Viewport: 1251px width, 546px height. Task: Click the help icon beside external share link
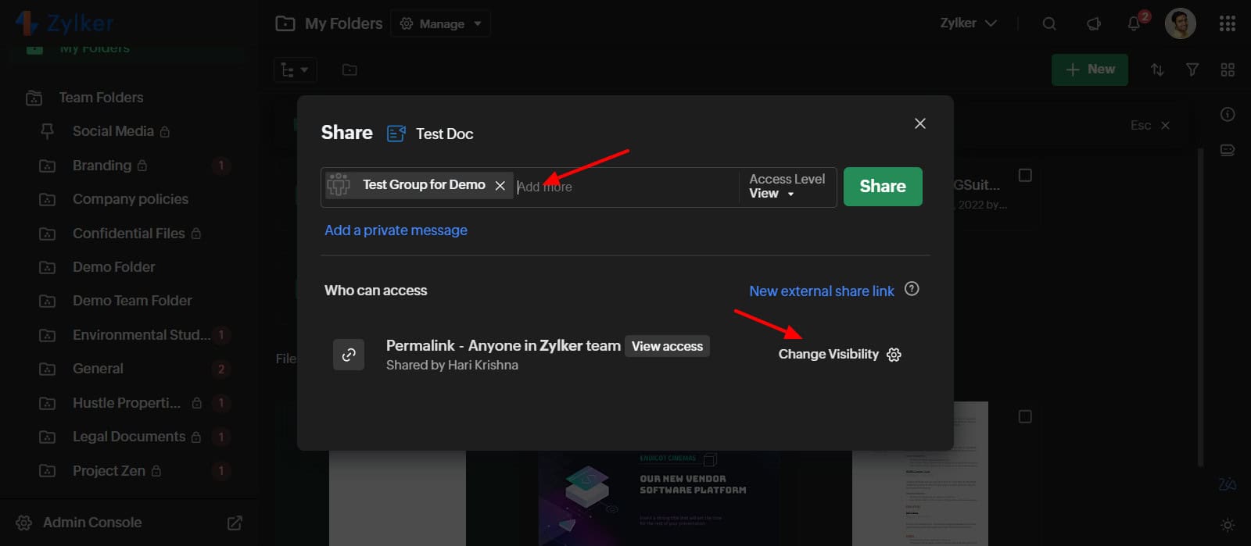(912, 289)
